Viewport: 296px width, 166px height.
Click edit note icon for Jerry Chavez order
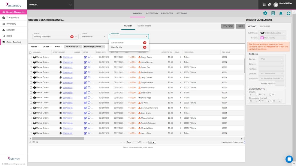click(85, 77)
